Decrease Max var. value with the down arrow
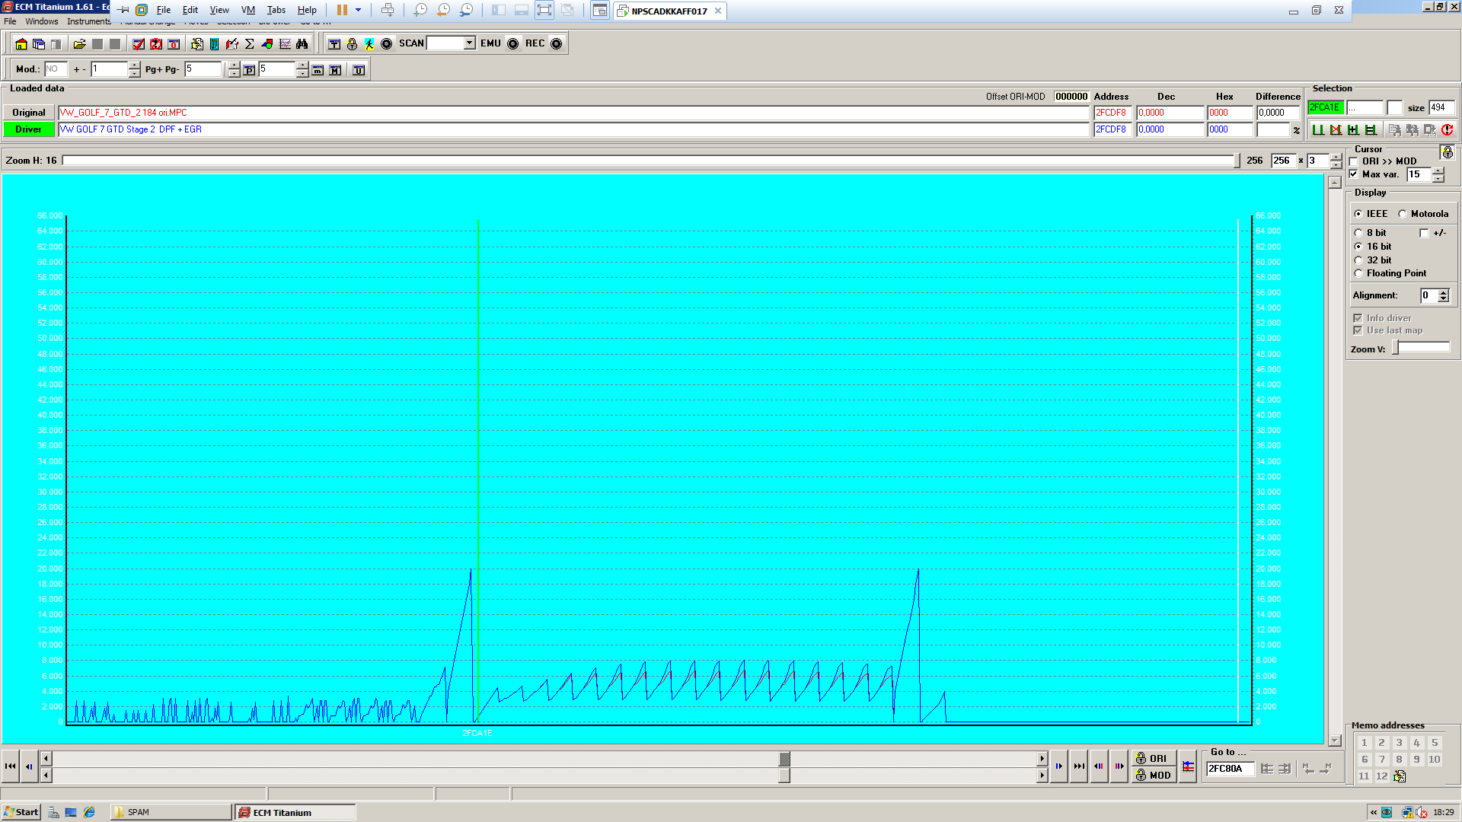Screen dimensions: 1462x822 click(1438, 178)
